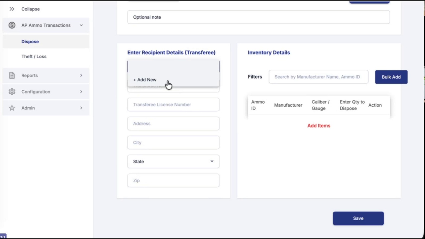Expand the Configuration menu chevron
Screen dimensions: 425x239
coord(81,92)
